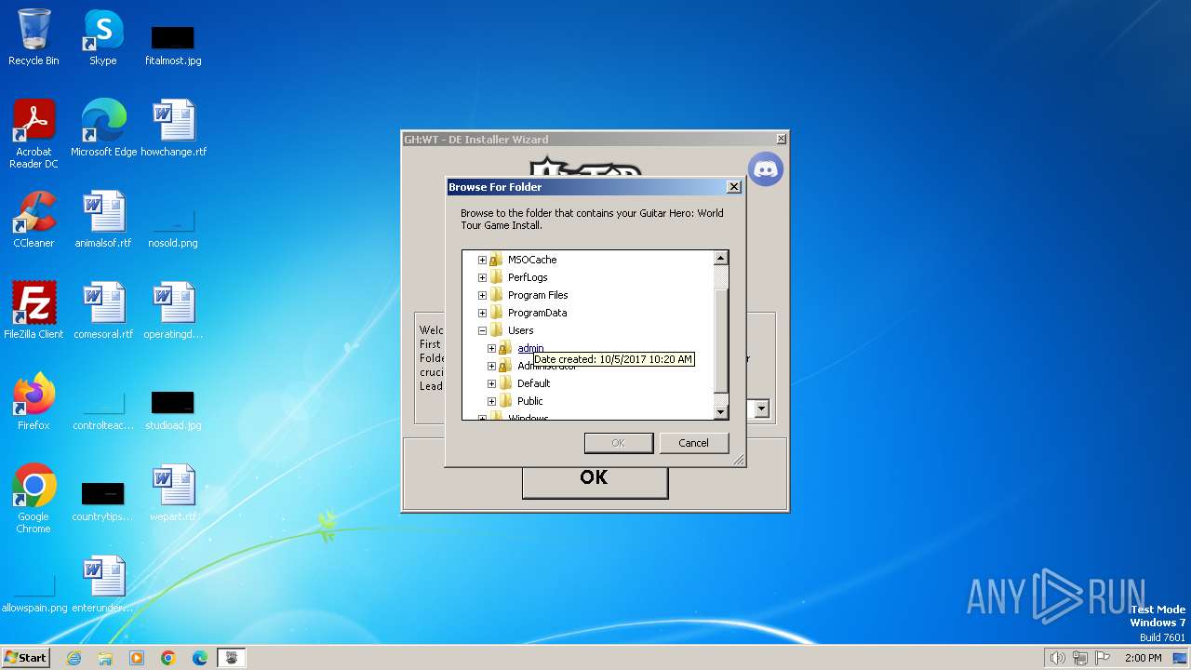Select the MSOCache folder
1191x670 pixels.
(531, 260)
